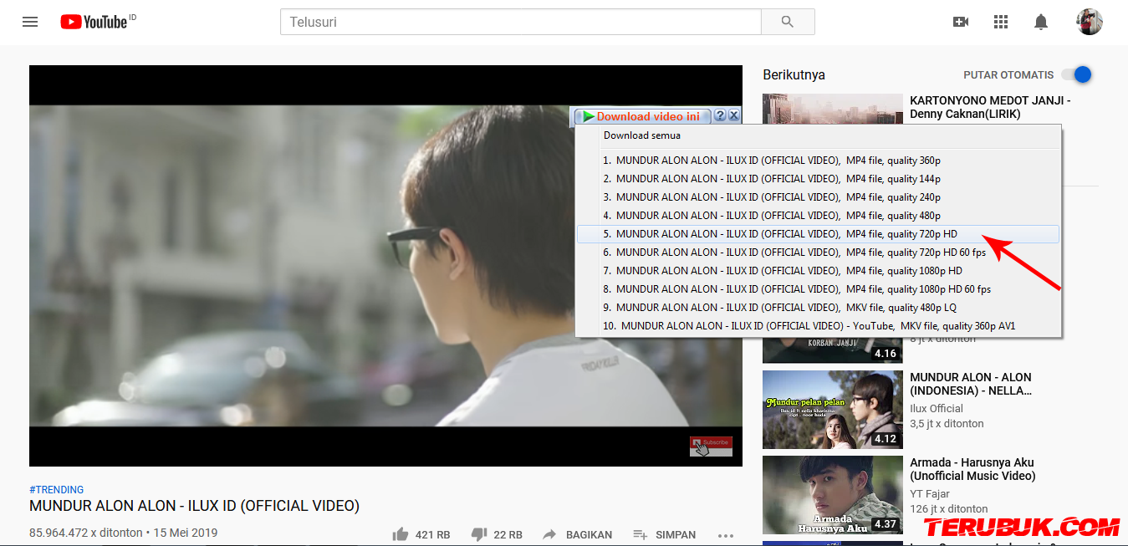The image size is (1128, 546).
Task: Click the help question mark on download bar
Action: (x=721, y=116)
